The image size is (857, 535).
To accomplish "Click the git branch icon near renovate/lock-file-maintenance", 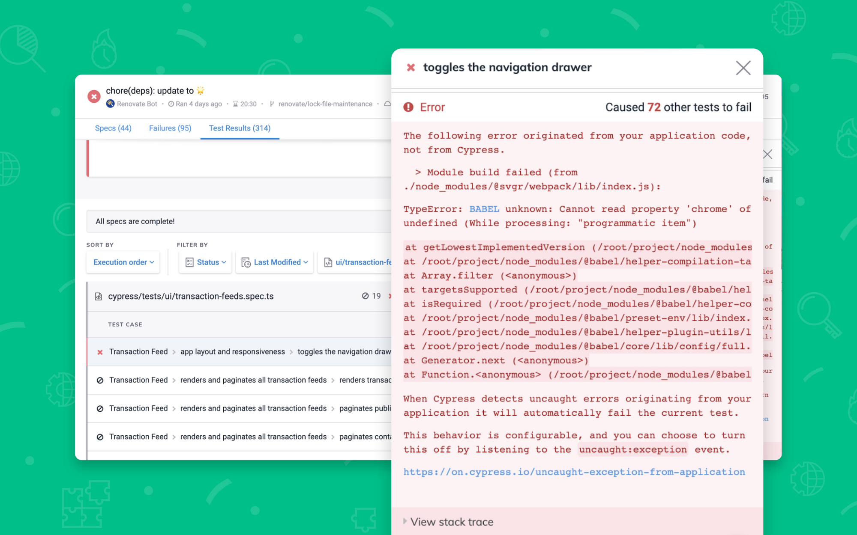I will (x=272, y=104).
